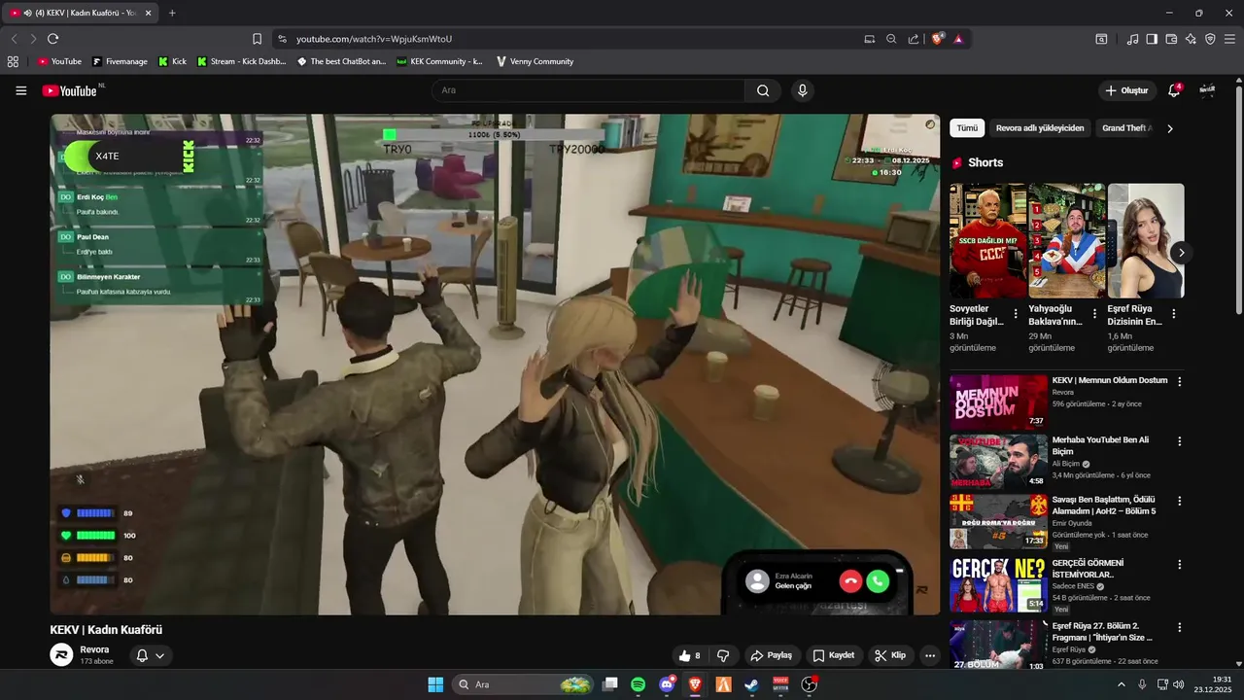Open the Venny Community bookmark
The width and height of the screenshot is (1244, 700).
coord(535,61)
